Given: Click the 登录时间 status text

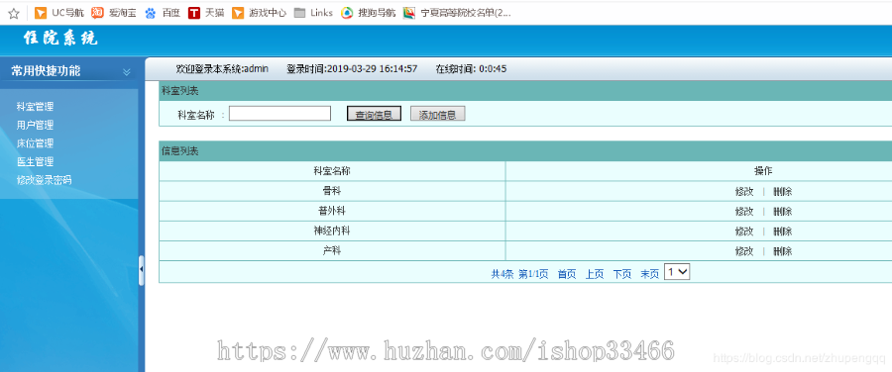Looking at the screenshot, I should click(352, 69).
